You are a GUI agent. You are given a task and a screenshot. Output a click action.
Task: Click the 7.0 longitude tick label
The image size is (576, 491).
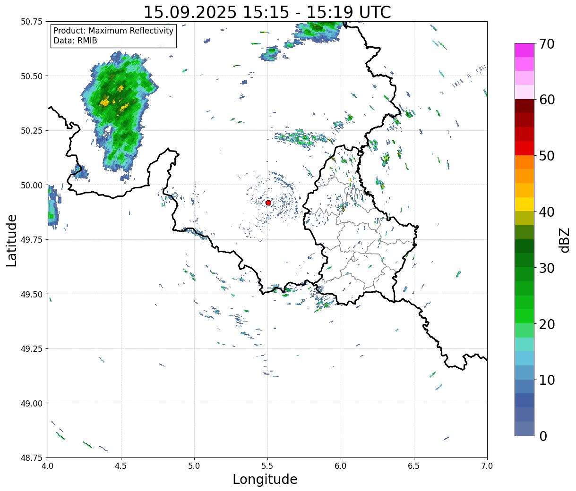pos(487,466)
